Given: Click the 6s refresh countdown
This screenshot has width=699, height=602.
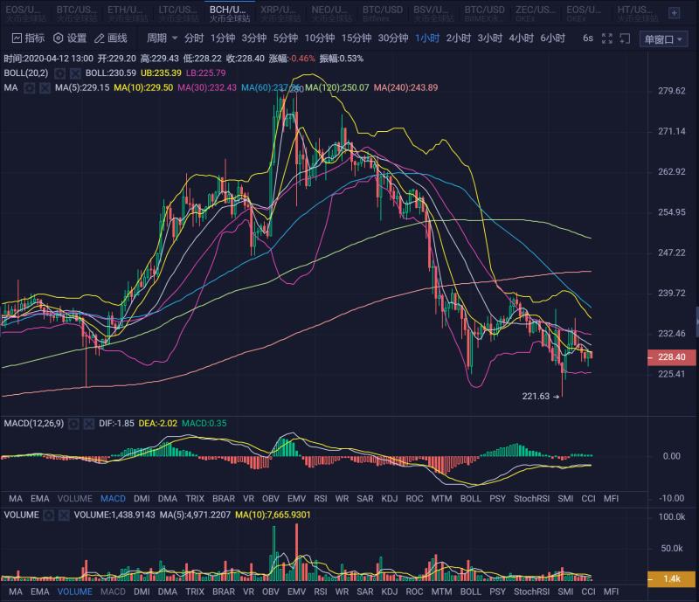Looking at the screenshot, I should [x=587, y=38].
